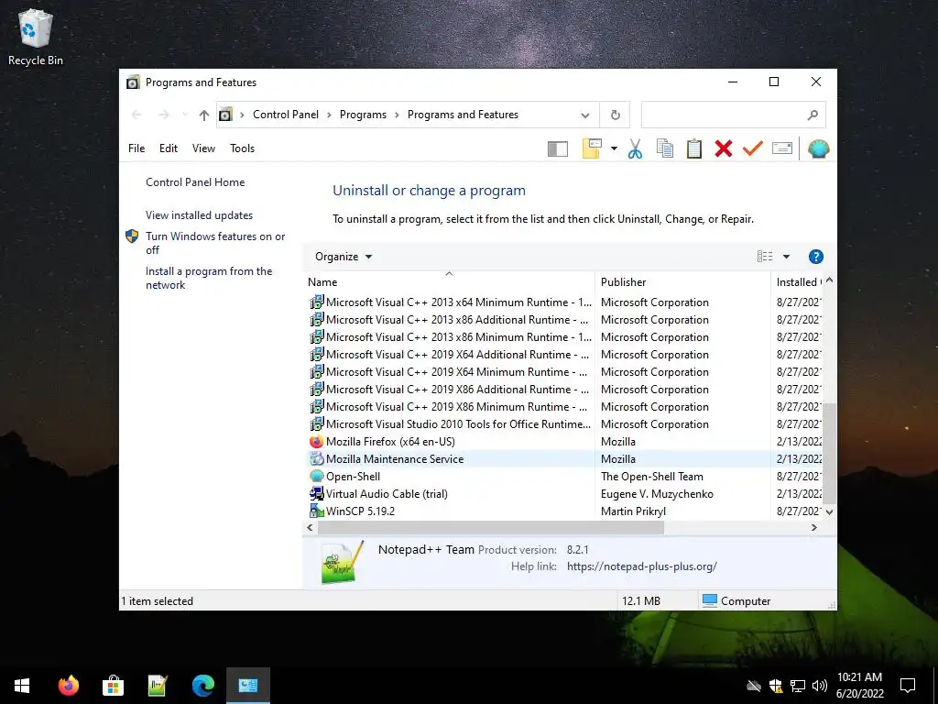Open the View menu
Screen dimensions: 938x704
tap(203, 148)
